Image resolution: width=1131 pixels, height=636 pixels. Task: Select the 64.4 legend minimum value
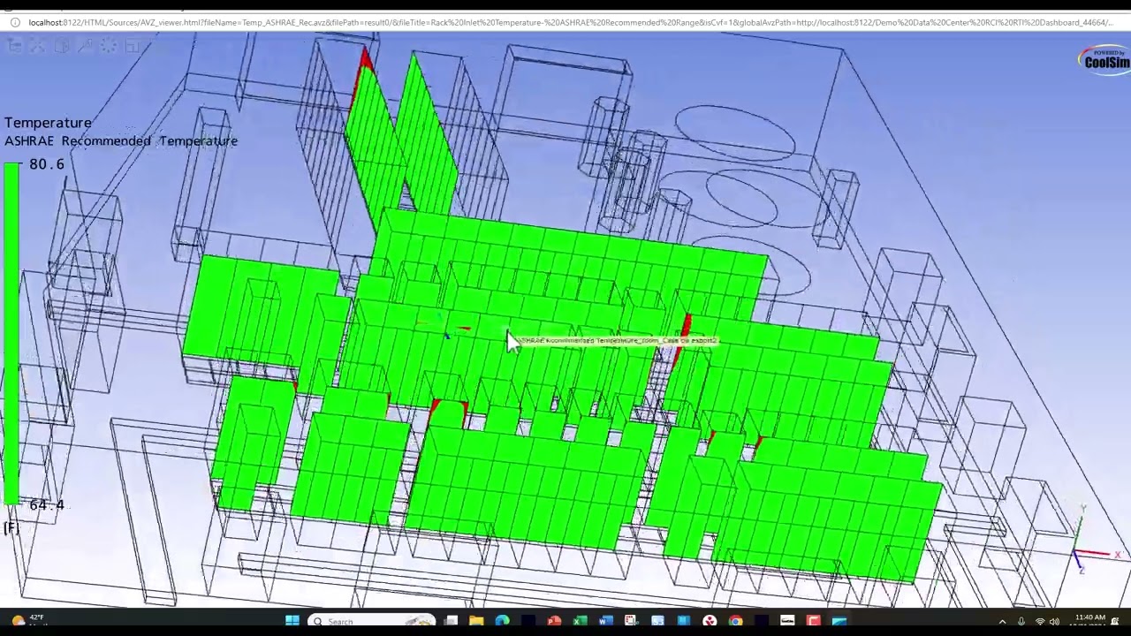pos(47,505)
